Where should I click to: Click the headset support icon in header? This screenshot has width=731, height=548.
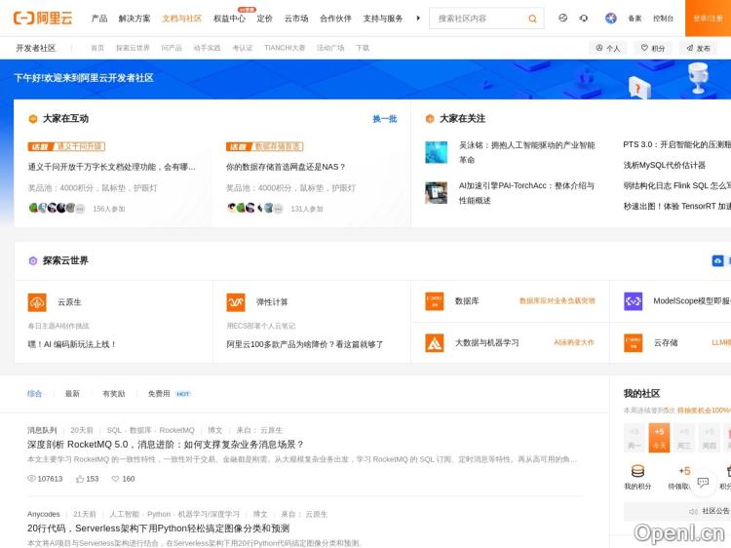point(583,19)
